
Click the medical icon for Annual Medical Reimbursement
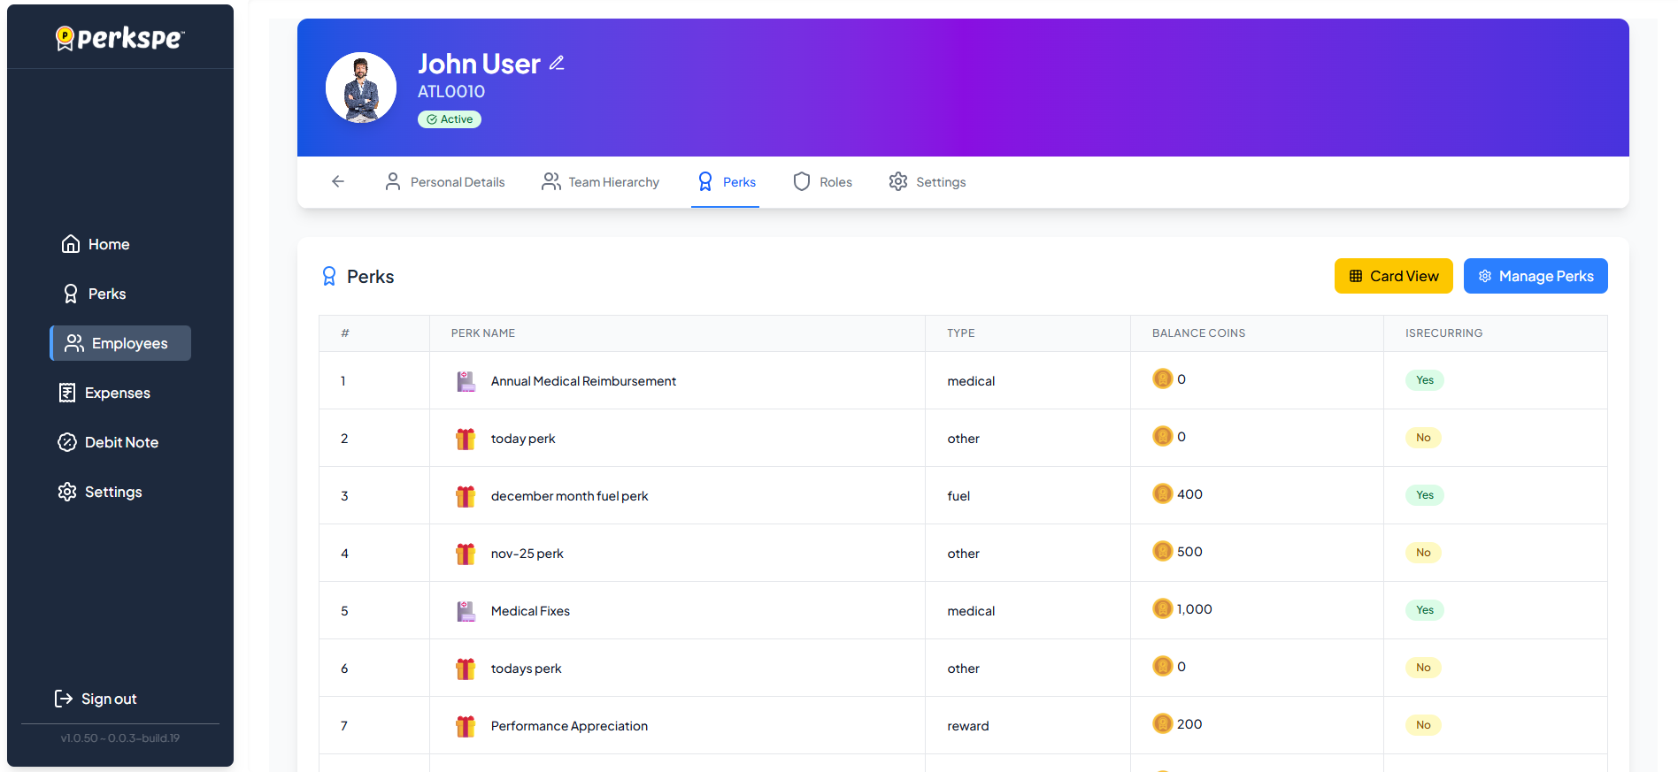click(x=466, y=381)
